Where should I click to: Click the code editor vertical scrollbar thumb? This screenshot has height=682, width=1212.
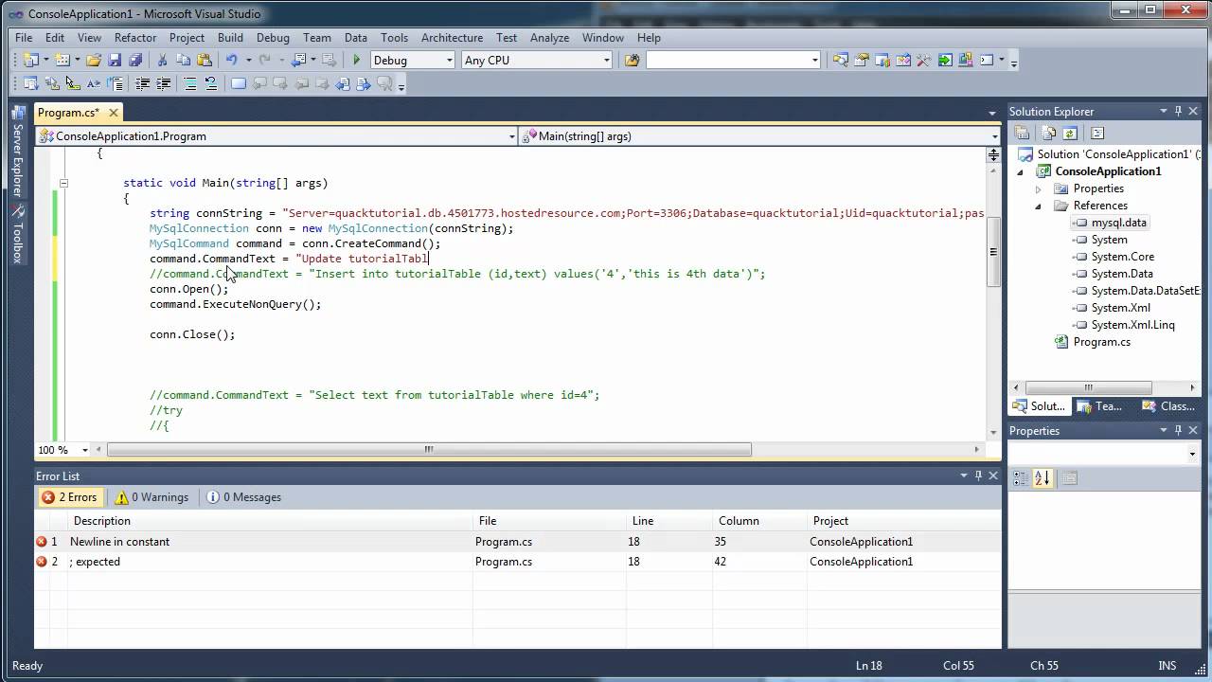(993, 252)
